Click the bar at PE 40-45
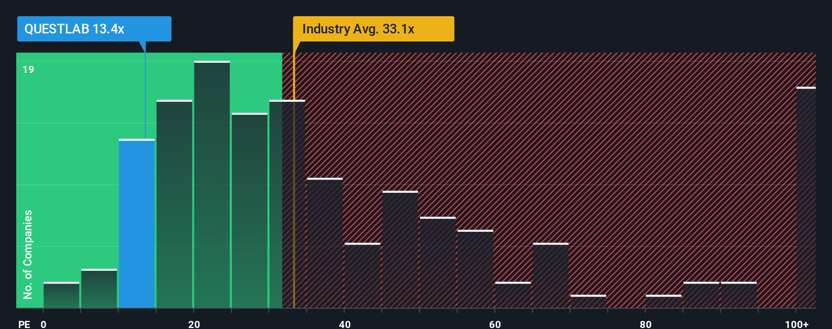 pyautogui.click(x=362, y=275)
